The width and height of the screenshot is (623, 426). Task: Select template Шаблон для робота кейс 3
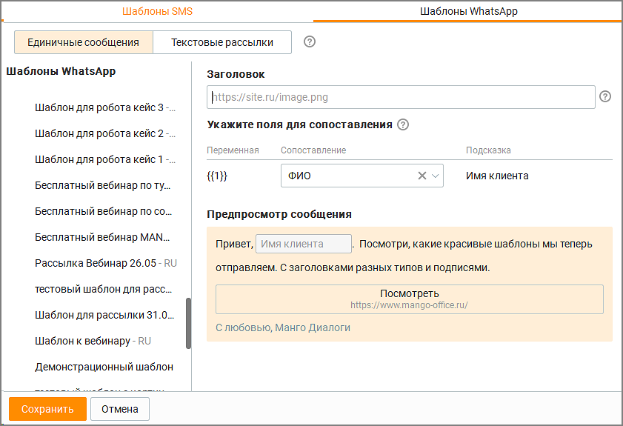coord(105,107)
